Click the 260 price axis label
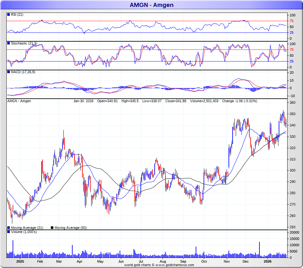Viewport: 303px width, 268px height. pos(293,216)
